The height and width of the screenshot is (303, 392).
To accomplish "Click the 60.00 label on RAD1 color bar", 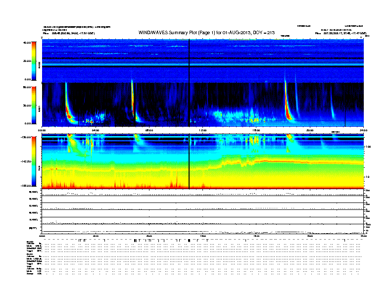I will (27, 87).
